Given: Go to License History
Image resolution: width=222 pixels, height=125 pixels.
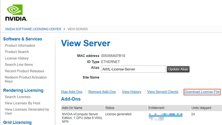Looking at the screenshot, I should (17, 58).
